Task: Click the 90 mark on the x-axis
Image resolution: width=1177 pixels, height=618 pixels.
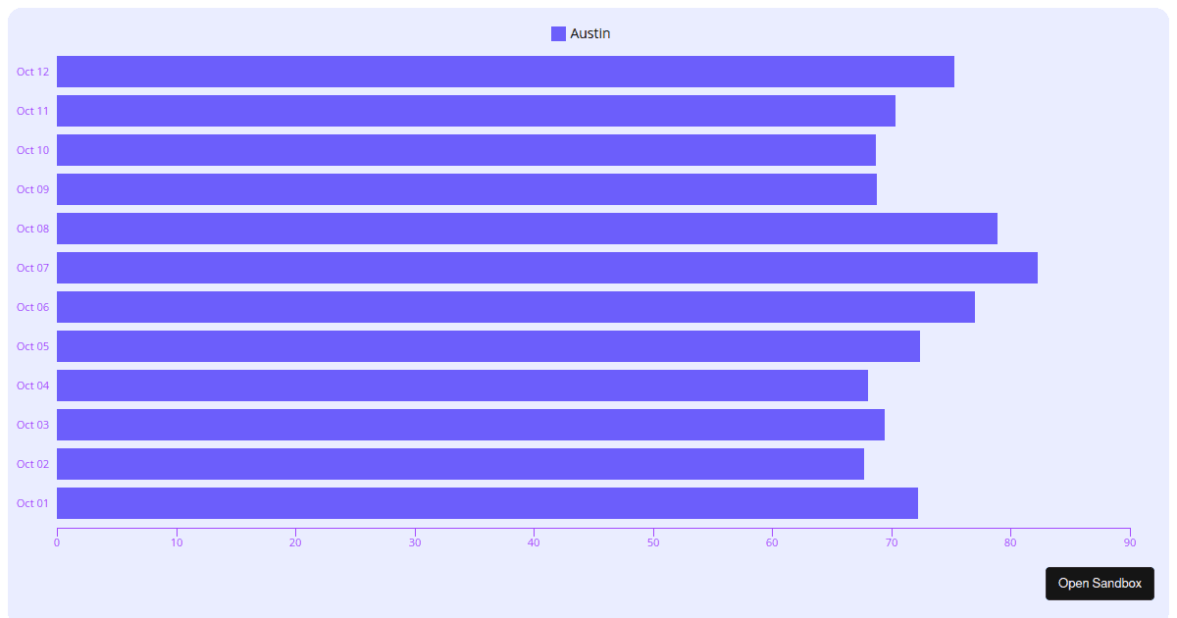Action: (x=1128, y=541)
